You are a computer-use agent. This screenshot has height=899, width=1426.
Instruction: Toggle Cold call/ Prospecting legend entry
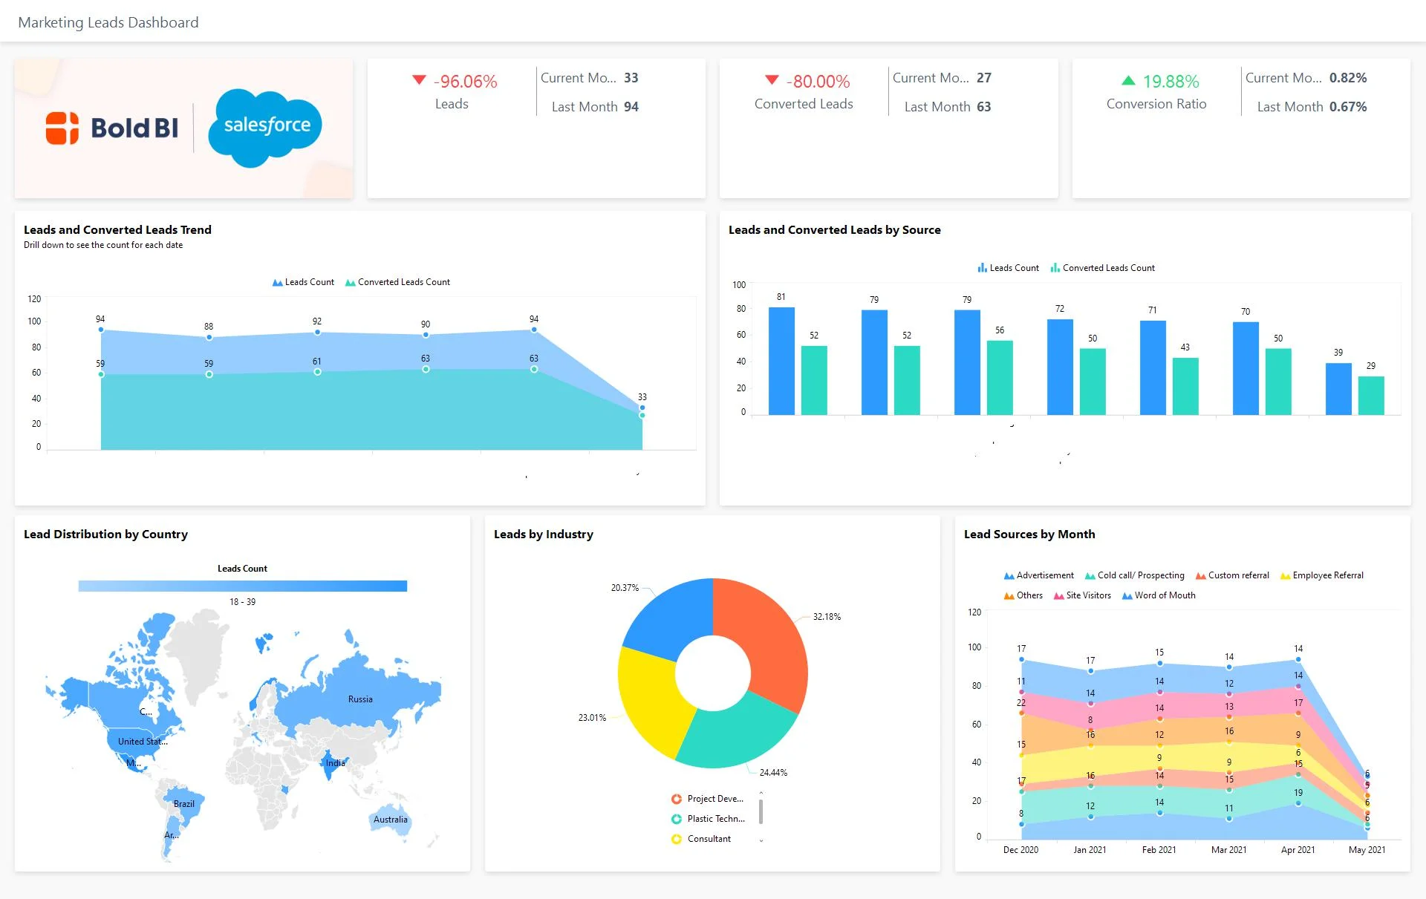click(x=1134, y=575)
